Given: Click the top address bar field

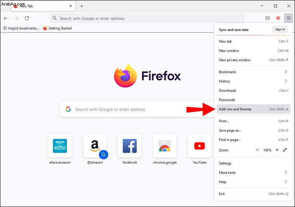Looking at the screenshot, I should click(x=147, y=18).
